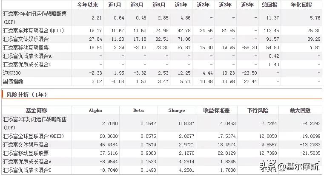The image size is (324, 176).
Task: Click the 风险分析(1年) section heading
Action: point(26,95)
